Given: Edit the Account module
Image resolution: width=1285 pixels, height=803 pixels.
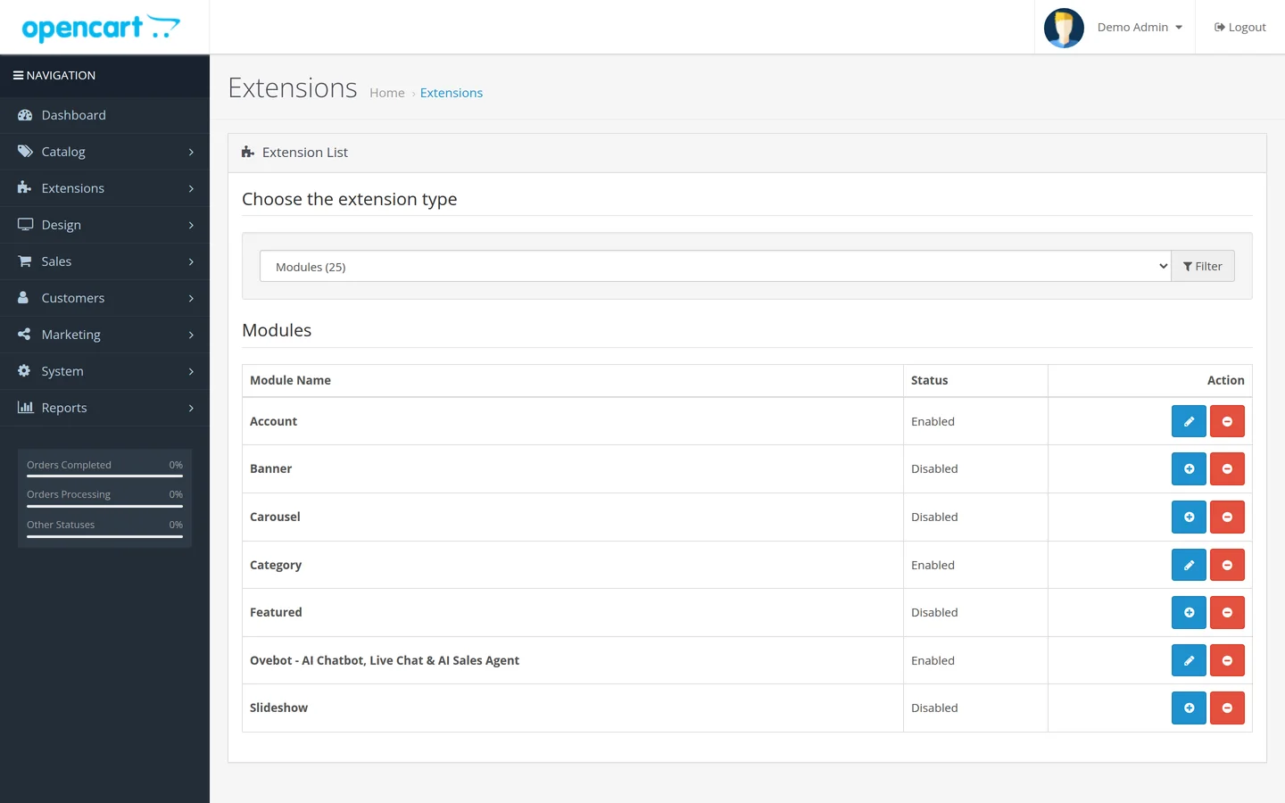Looking at the screenshot, I should pyautogui.click(x=1189, y=421).
